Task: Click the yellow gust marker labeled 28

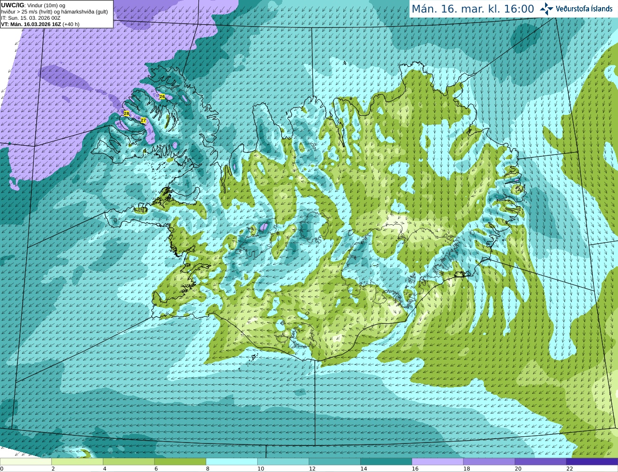Action: click(x=126, y=113)
